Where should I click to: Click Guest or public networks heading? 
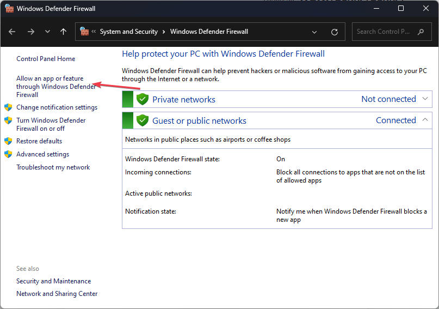[x=199, y=120]
